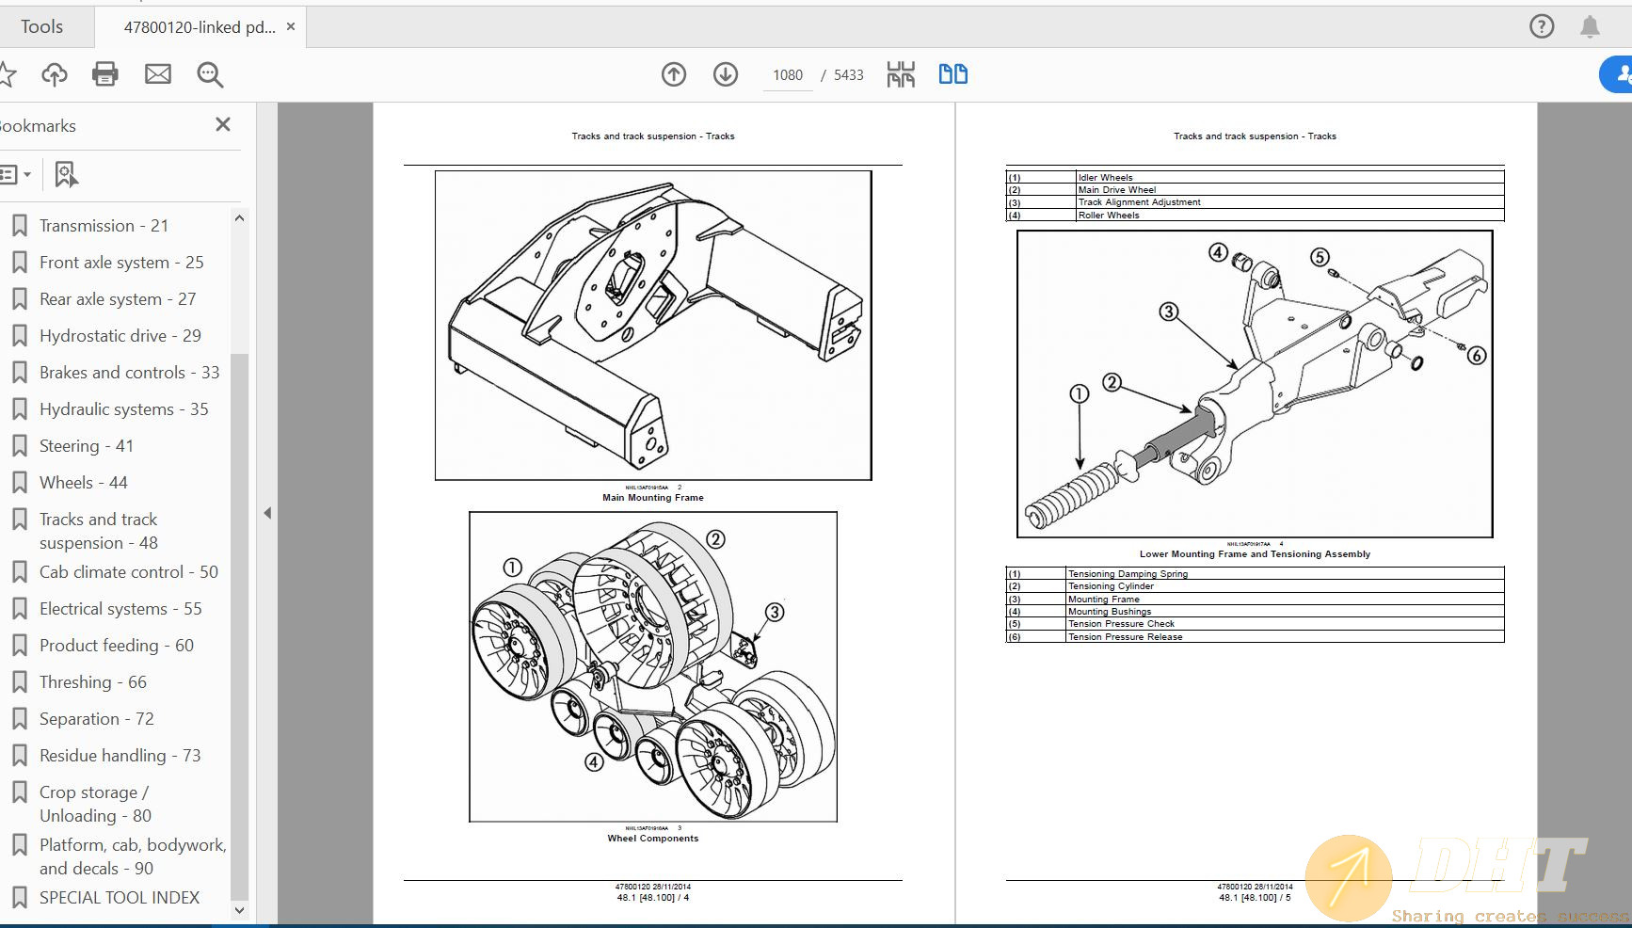Click table cell Mounting Bushings
Viewport: 1632px width, 928px height.
[1285, 612]
